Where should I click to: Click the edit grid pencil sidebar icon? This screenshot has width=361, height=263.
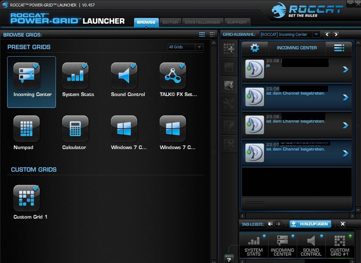click(229, 125)
